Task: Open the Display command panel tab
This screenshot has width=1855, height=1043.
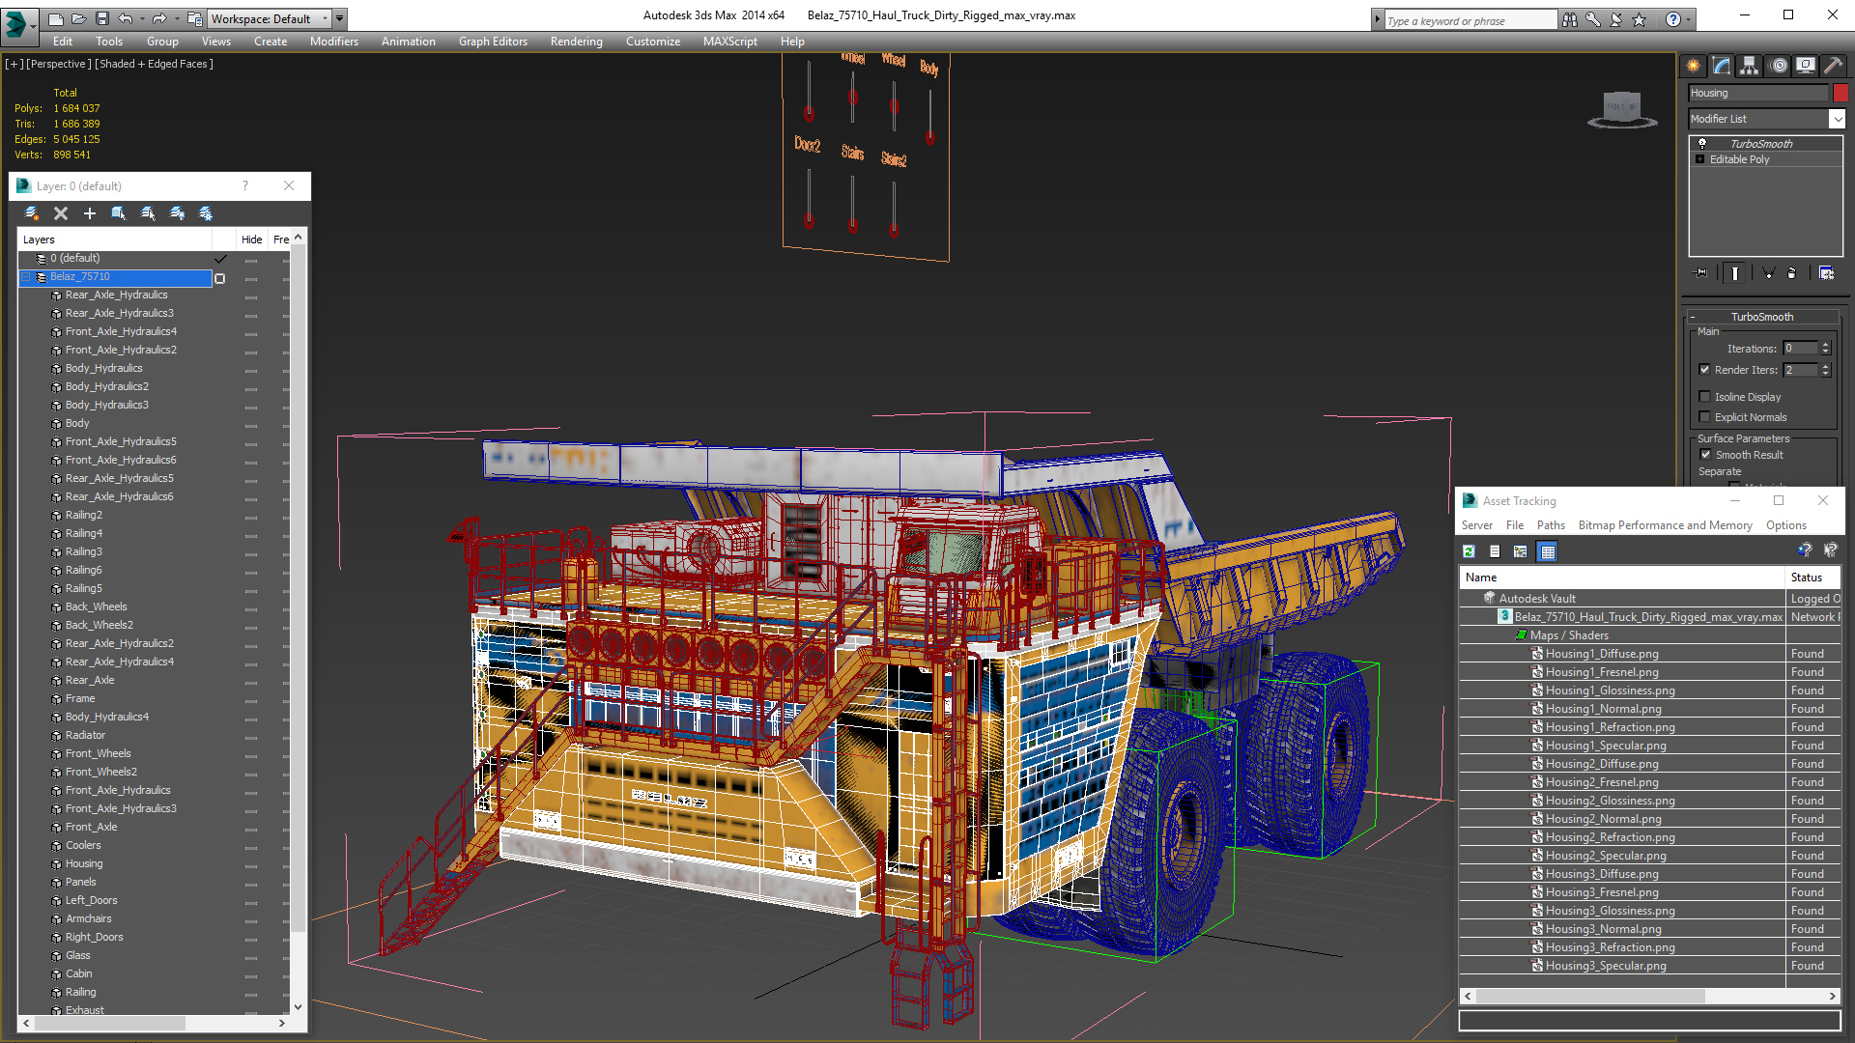Action: pyautogui.click(x=1806, y=66)
